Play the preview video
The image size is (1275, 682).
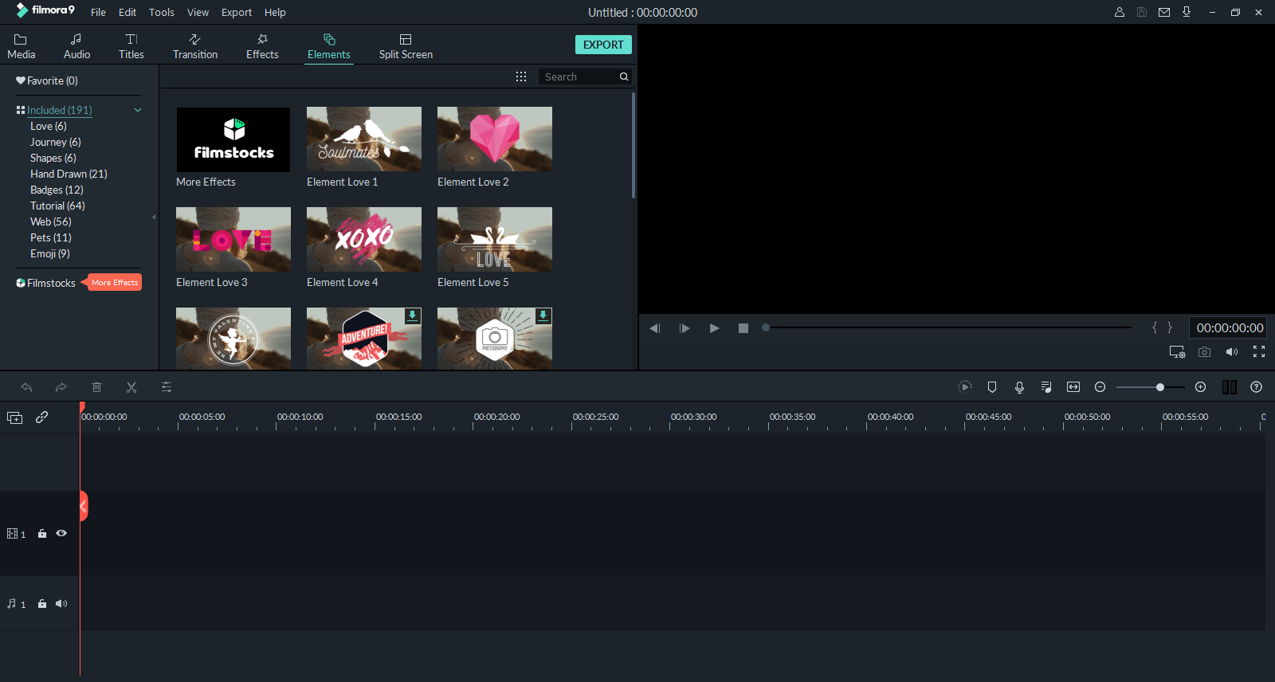[x=714, y=328]
